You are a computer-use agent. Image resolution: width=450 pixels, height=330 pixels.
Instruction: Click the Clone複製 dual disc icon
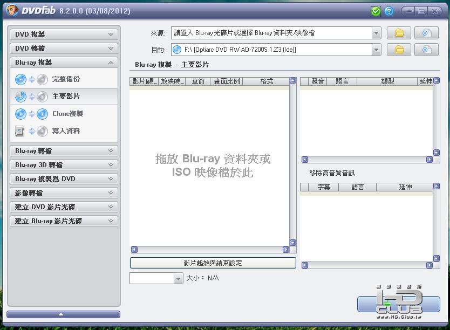pyautogui.click(x=31, y=114)
